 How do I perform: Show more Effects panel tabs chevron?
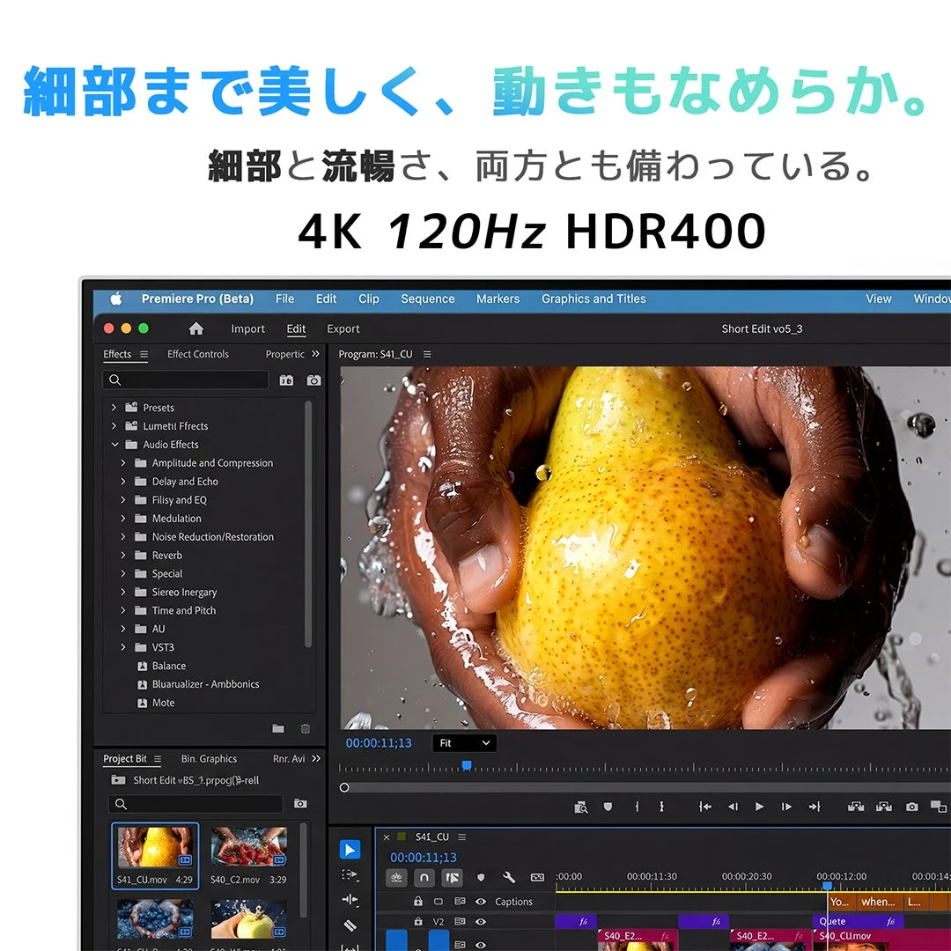click(x=315, y=354)
